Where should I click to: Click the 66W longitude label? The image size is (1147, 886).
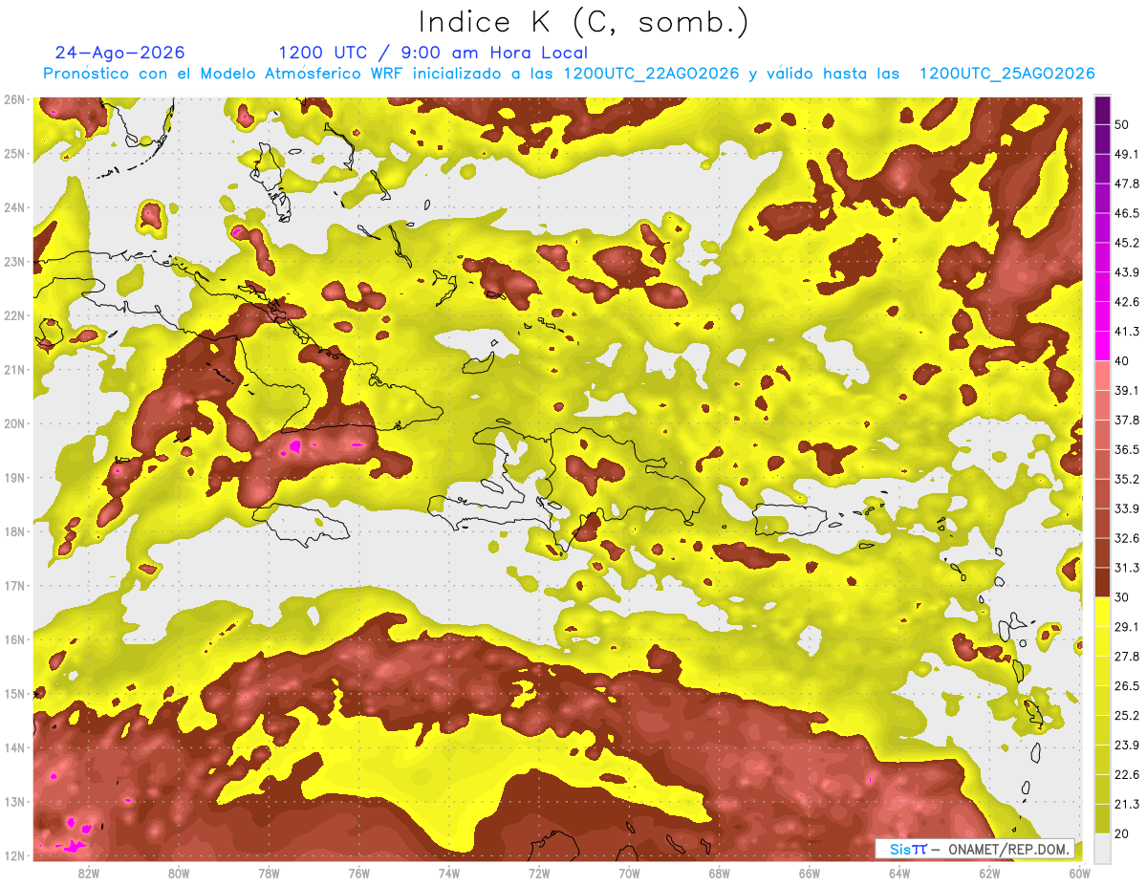pyautogui.click(x=810, y=873)
